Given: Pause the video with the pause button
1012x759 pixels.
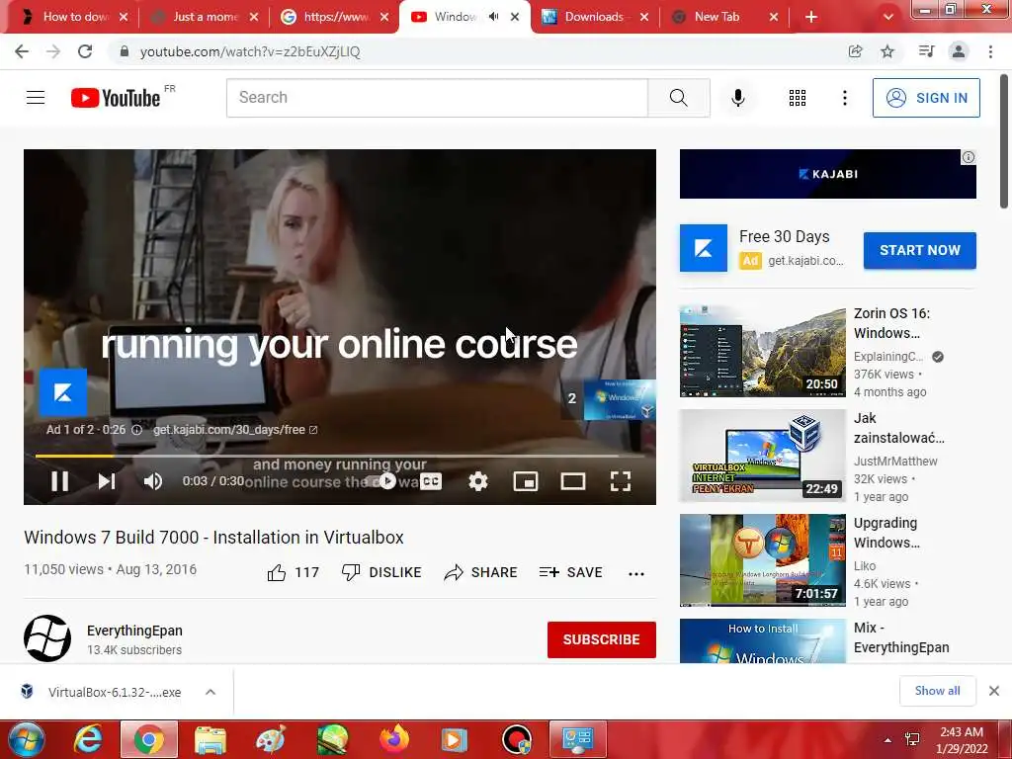Looking at the screenshot, I should pyautogui.click(x=59, y=481).
